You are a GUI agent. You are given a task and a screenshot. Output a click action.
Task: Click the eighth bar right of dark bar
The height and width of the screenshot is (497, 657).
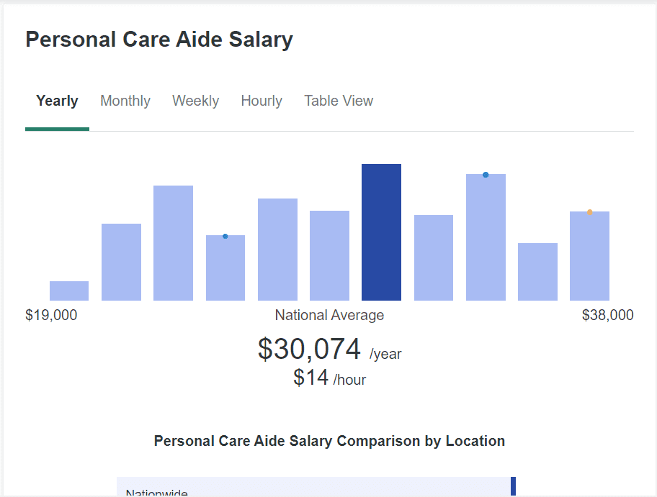(434, 257)
